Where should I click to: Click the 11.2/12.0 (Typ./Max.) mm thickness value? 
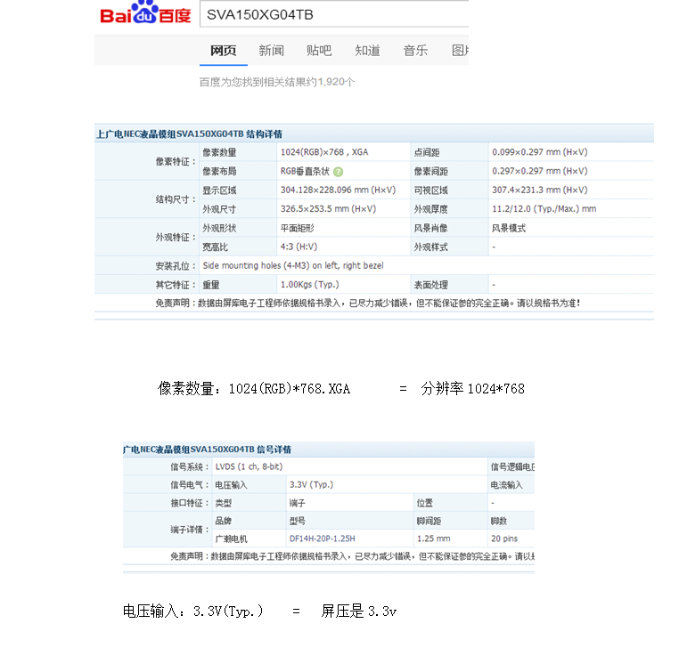point(544,209)
